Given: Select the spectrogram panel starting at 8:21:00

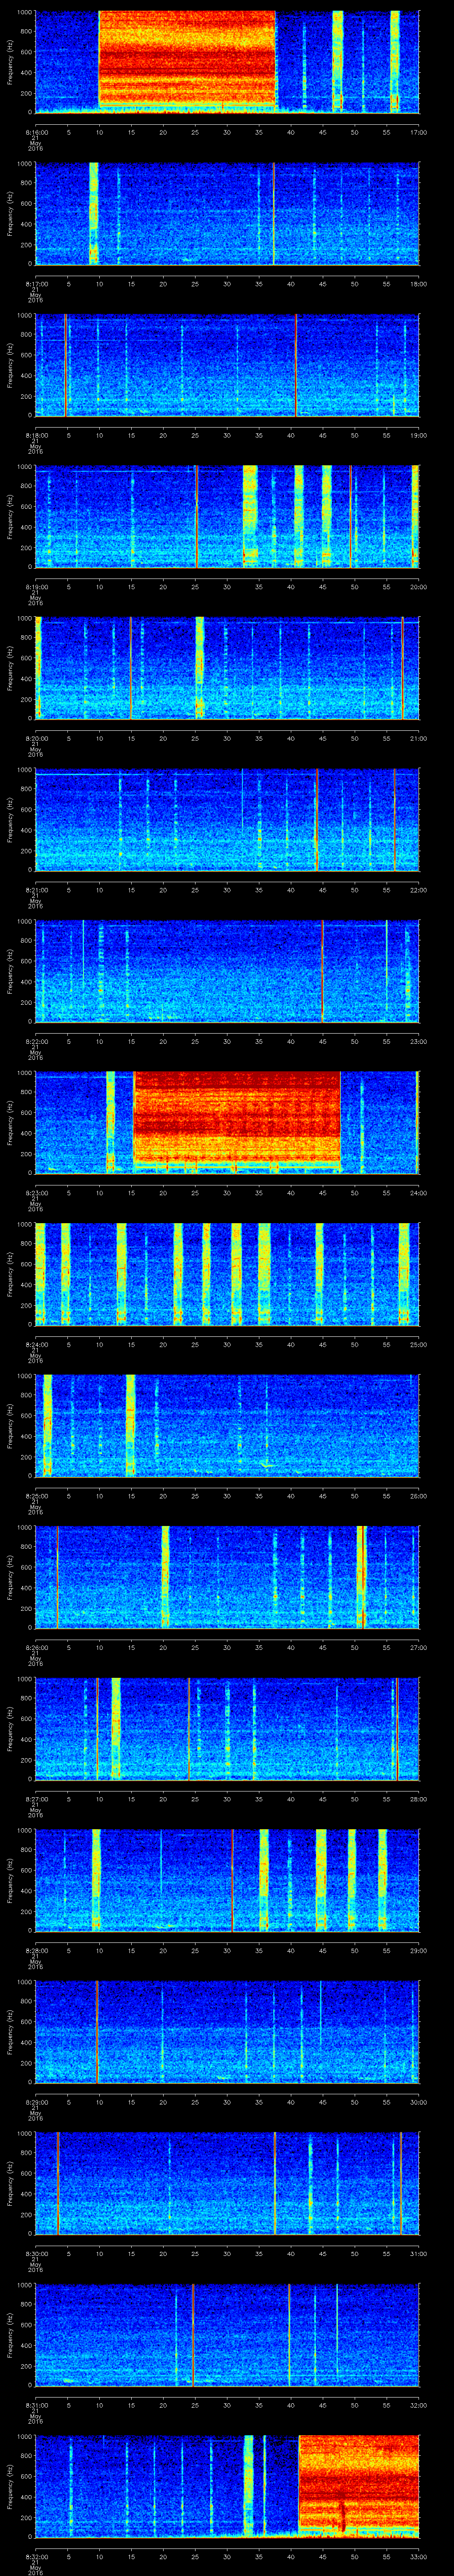Looking at the screenshot, I should pos(227,819).
